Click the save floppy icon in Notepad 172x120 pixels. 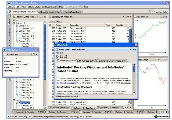[62, 57]
